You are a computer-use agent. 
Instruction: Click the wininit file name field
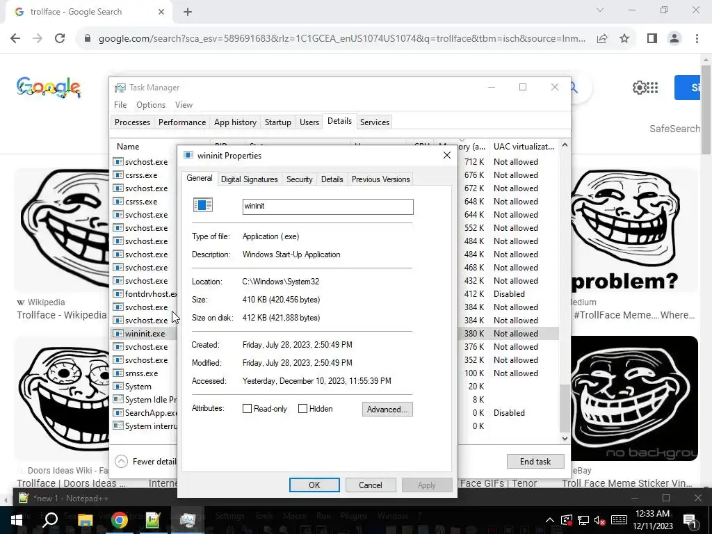coord(328,207)
